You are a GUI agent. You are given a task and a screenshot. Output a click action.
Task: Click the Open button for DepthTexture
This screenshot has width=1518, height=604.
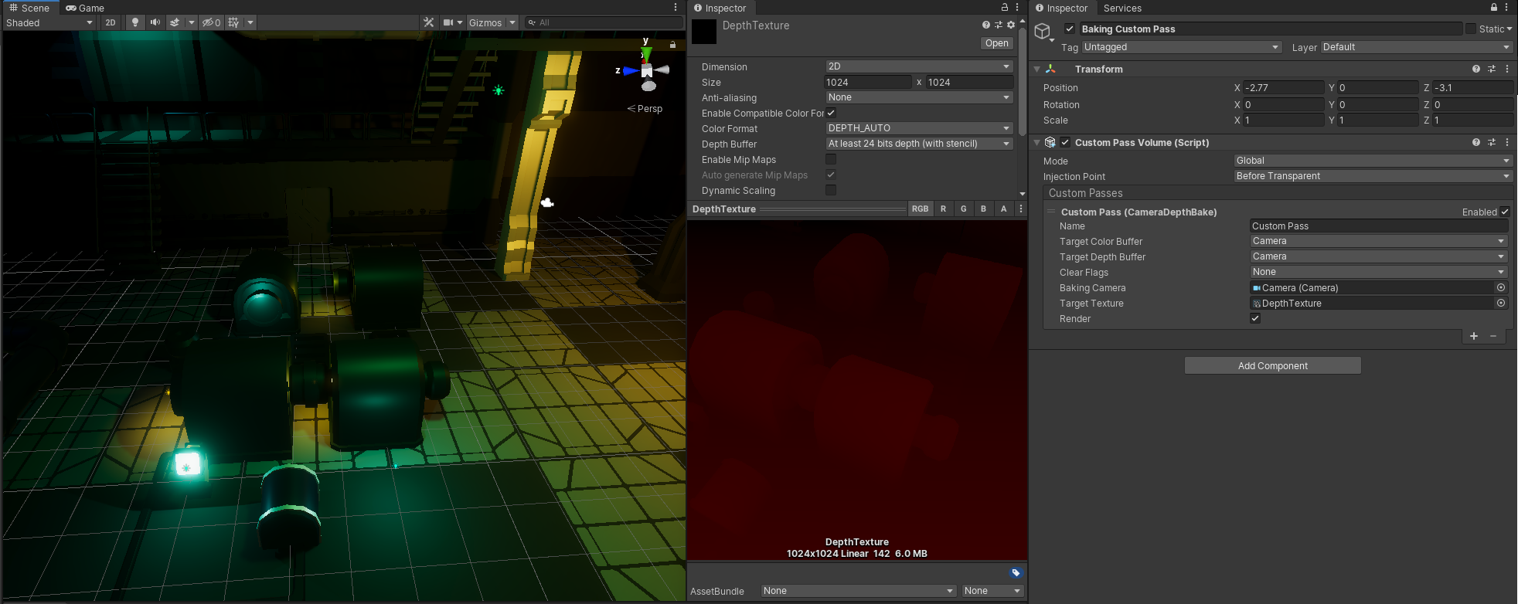[996, 43]
